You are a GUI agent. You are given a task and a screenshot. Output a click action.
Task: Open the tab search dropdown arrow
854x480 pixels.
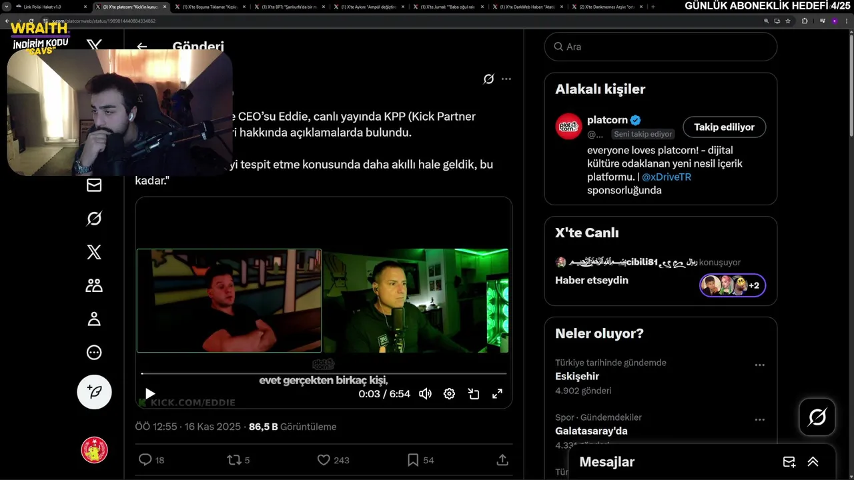tap(6, 7)
